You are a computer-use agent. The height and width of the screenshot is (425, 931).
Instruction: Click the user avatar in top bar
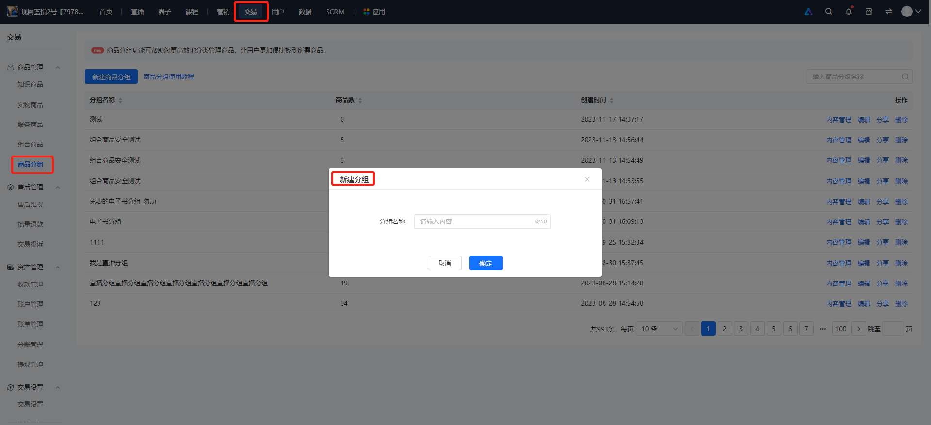click(907, 11)
